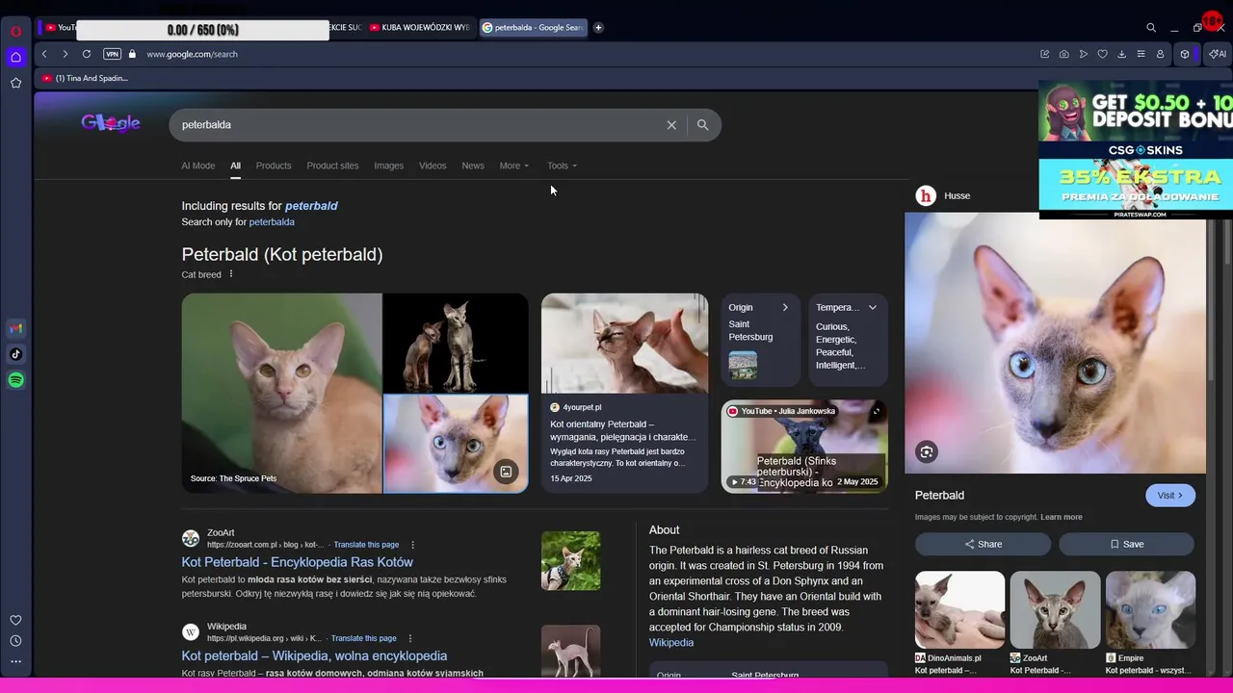Image resolution: width=1233 pixels, height=693 pixels.
Task: Open the Opera sidebar home icon
Action: pos(15,57)
